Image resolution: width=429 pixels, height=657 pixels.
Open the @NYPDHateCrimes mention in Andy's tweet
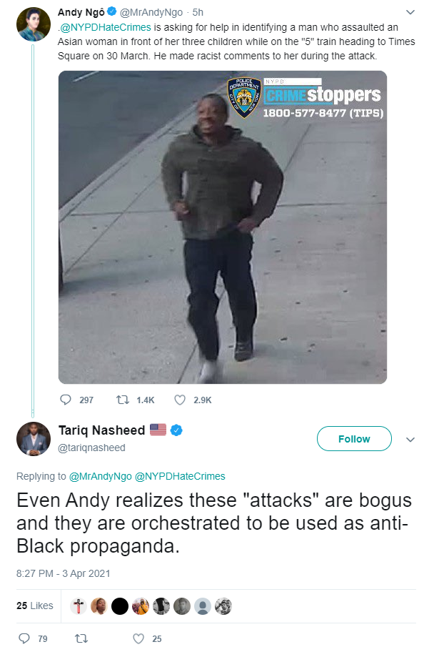[x=105, y=27]
